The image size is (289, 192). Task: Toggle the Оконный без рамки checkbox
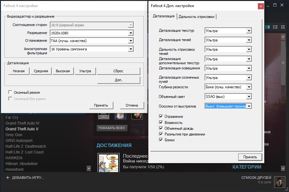10,99
